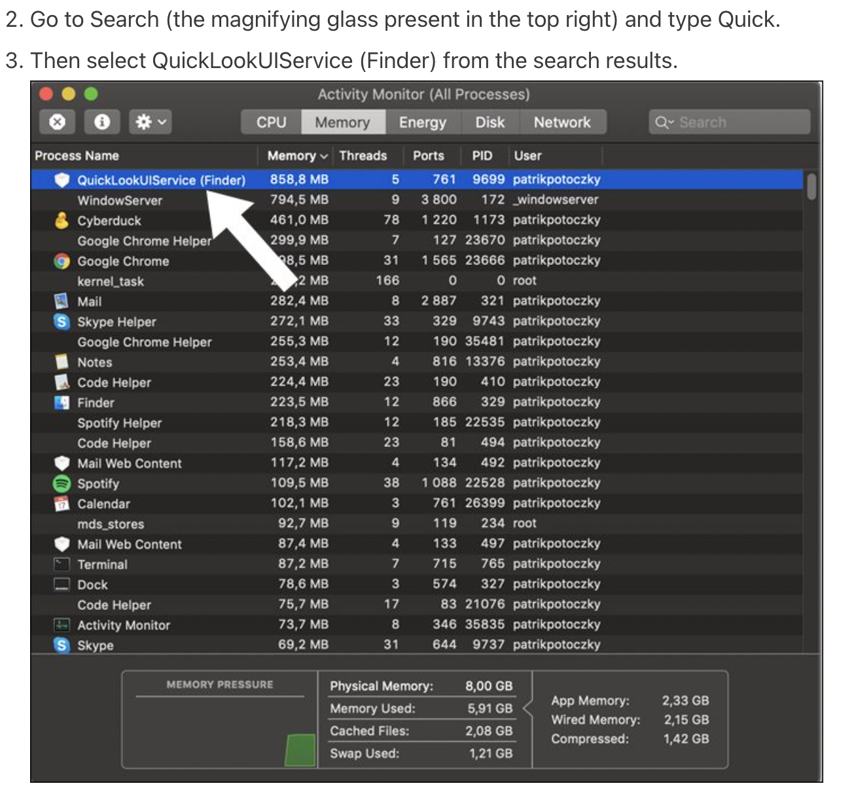Switch to the Disk tab
The image size is (856, 788).
490,122
